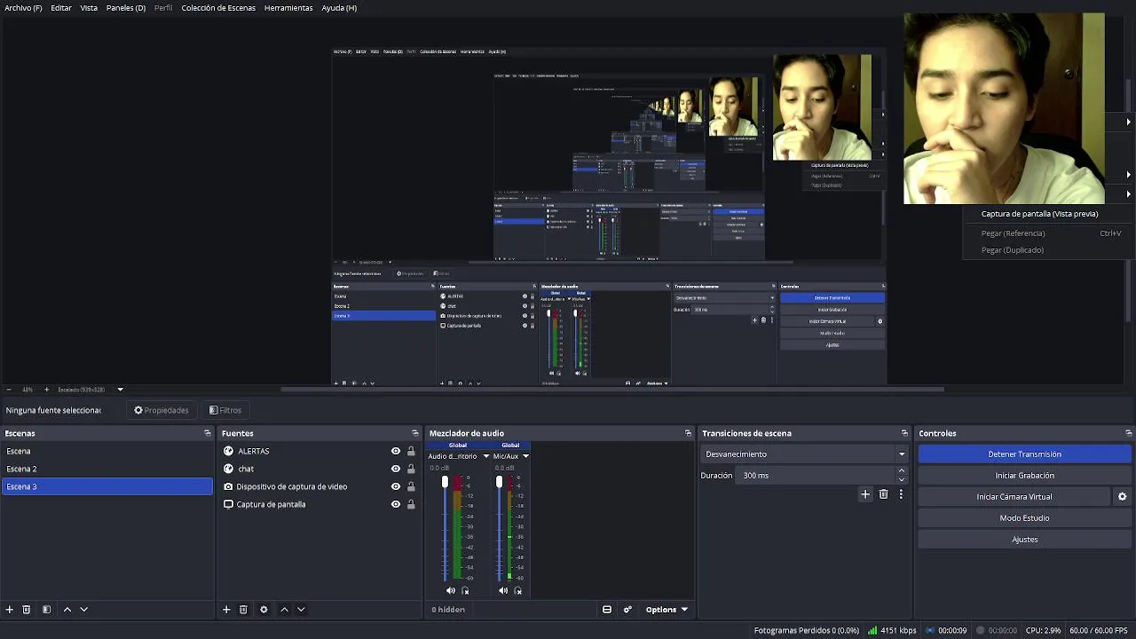Click the Filtros button
1136x639 pixels.
click(x=225, y=410)
